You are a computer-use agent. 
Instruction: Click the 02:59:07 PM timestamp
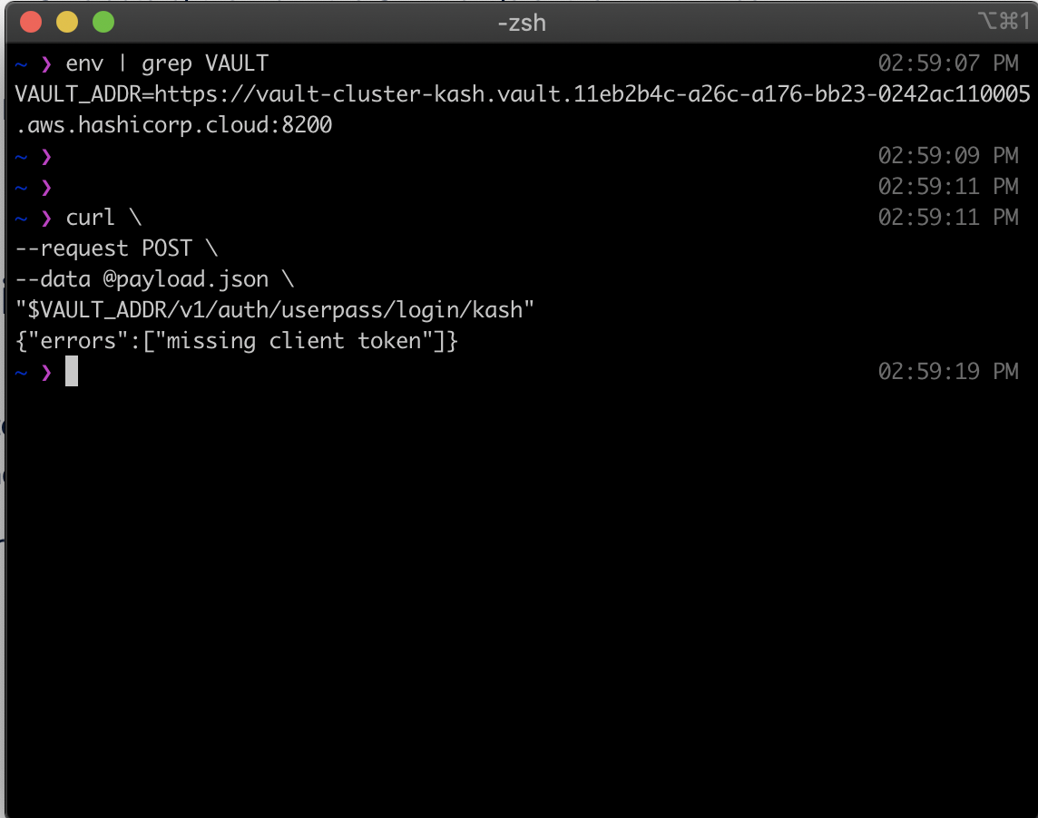click(948, 63)
